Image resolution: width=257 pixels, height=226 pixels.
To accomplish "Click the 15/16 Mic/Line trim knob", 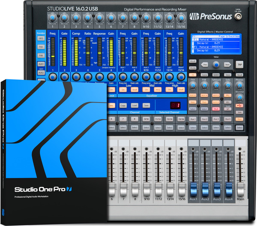I will point(181,18).
